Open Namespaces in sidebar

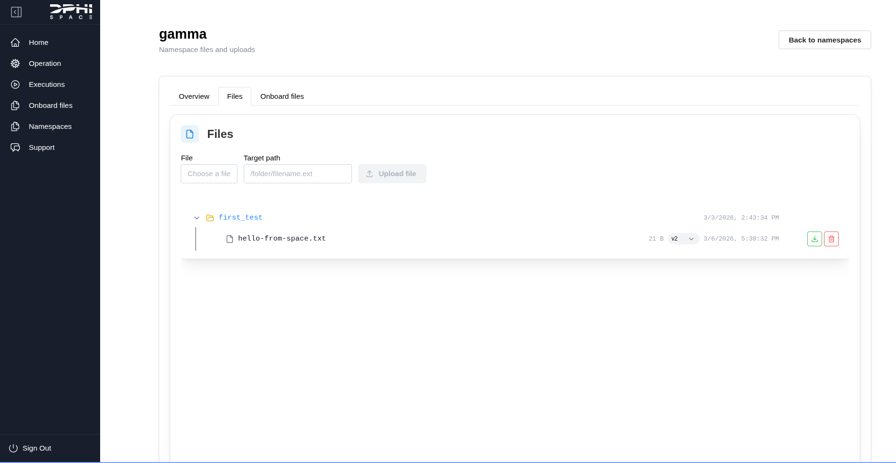pyautogui.click(x=50, y=126)
